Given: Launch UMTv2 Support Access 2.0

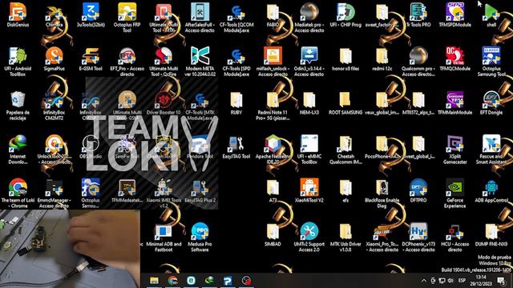Looking at the screenshot, I should tap(309, 231).
